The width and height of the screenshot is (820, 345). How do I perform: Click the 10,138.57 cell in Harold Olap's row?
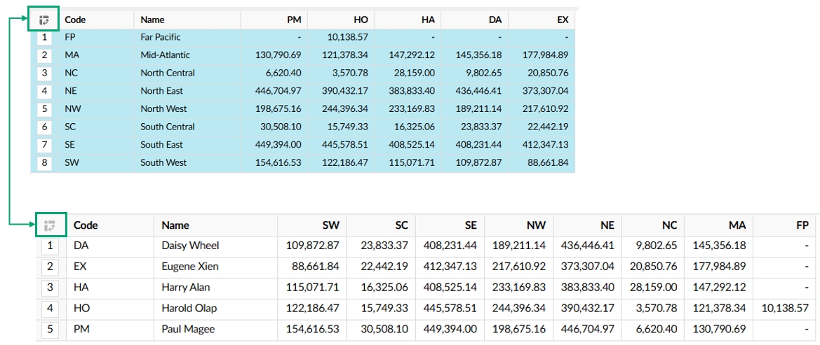coord(784,308)
